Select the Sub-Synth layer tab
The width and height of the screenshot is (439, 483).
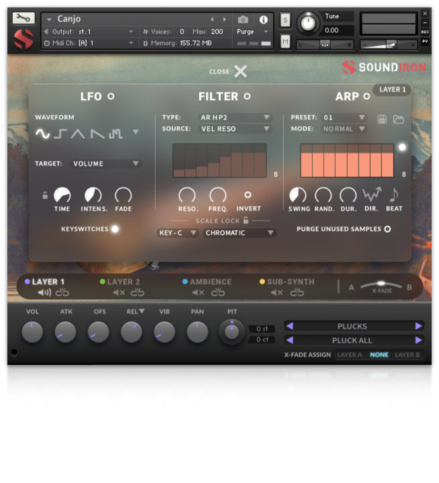pos(290,282)
